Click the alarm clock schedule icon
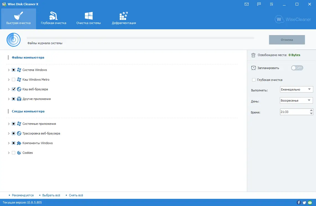The height and width of the screenshot is (206, 316). click(253, 68)
